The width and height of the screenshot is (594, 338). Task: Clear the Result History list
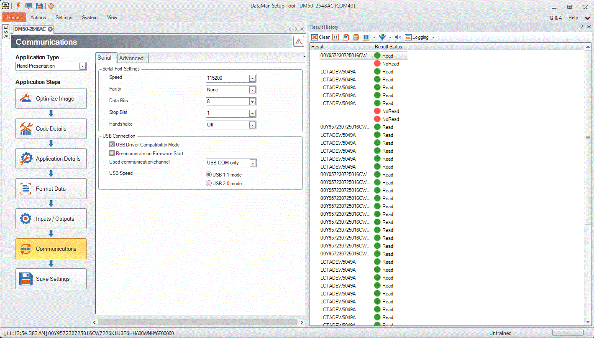[x=321, y=37]
